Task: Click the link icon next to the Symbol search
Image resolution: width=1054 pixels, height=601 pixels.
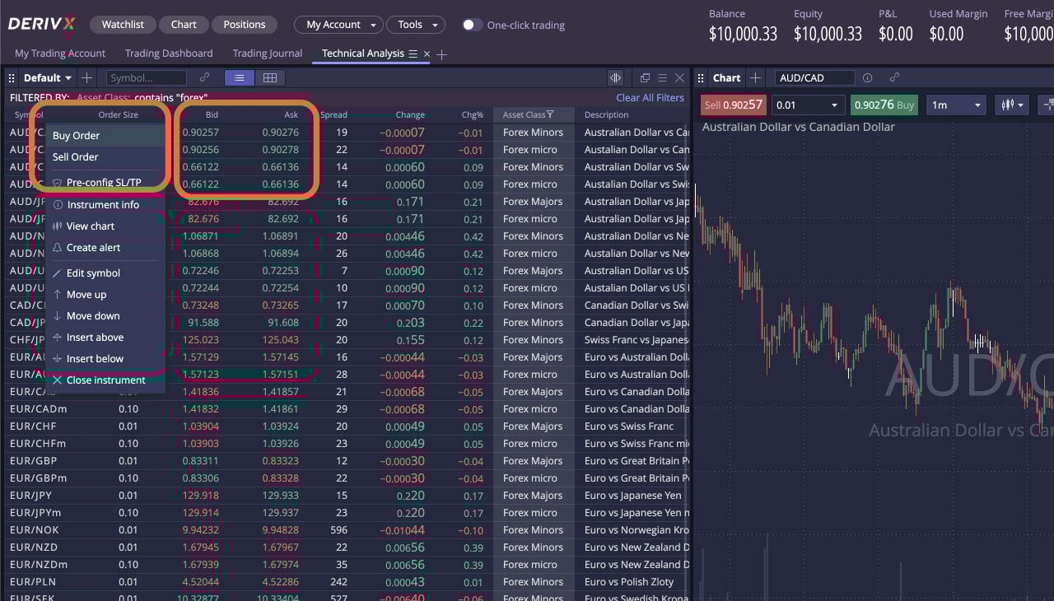Action: point(204,77)
